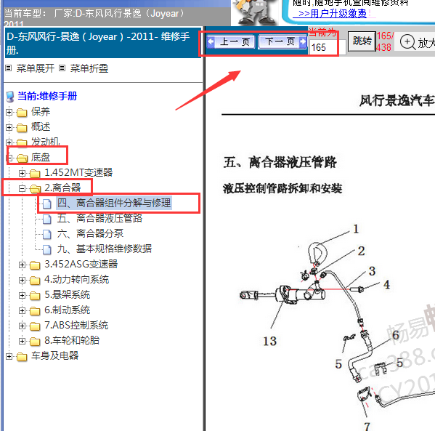Select the 发动机 tree label
This screenshot has width=435, height=431.
coord(46,142)
